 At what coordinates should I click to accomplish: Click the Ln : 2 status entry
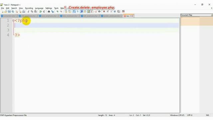(132, 115)
